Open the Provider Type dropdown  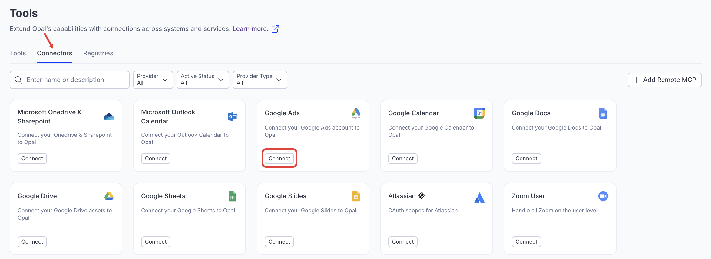(x=260, y=80)
